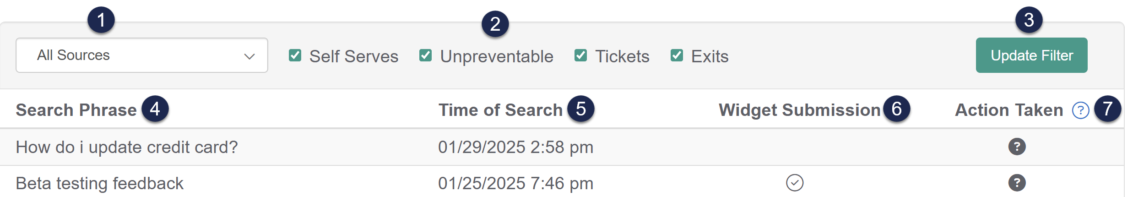Uncheck the Exits checkbox
Image resolution: width=1133 pixels, height=197 pixels.
coord(677,55)
